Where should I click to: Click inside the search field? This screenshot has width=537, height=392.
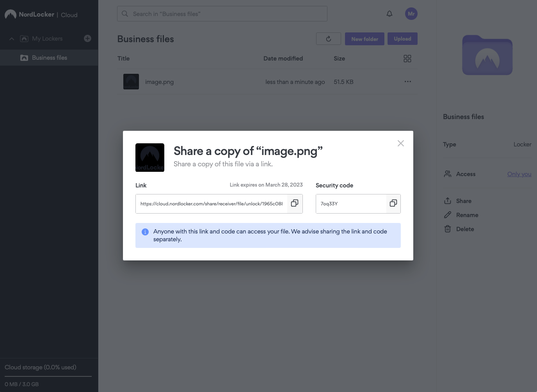coord(222,13)
